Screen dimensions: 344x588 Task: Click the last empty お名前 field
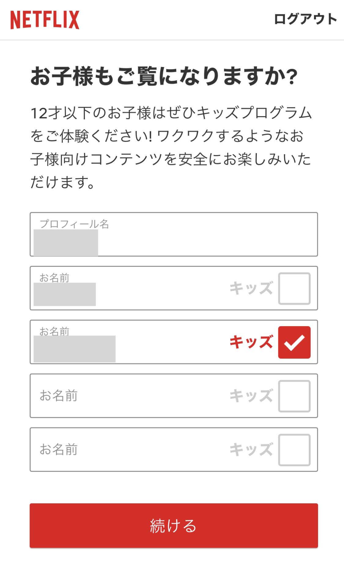click(x=128, y=449)
